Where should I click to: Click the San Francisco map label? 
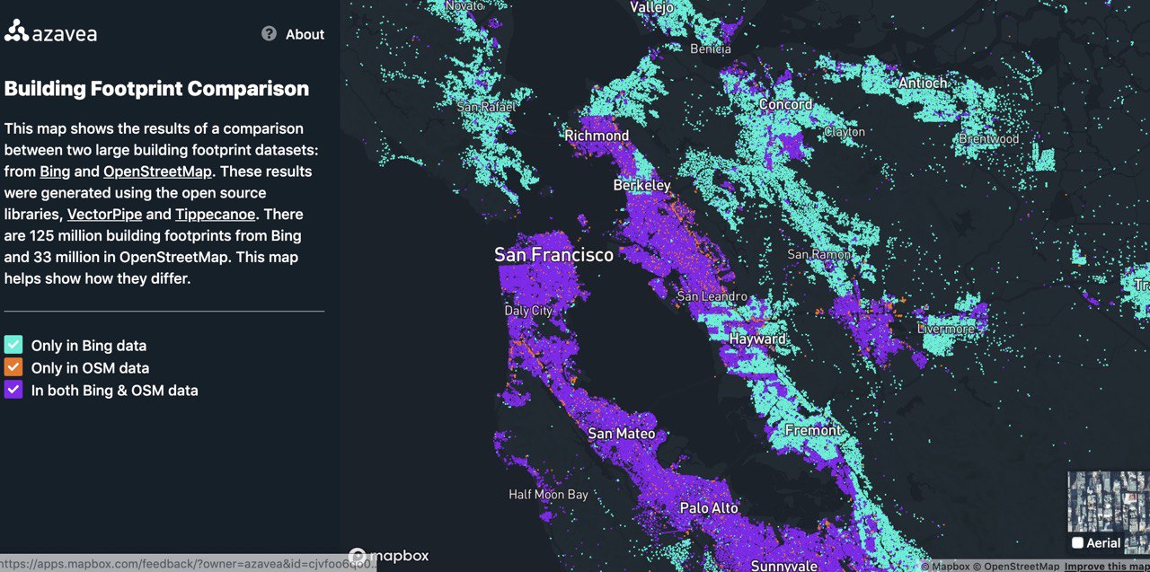click(x=554, y=255)
